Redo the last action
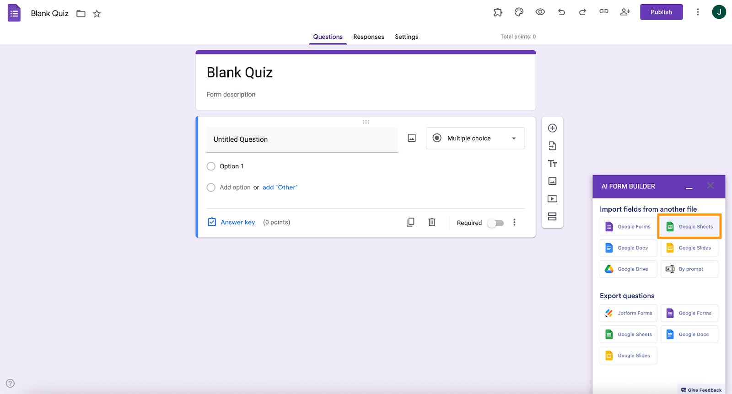 pyautogui.click(x=582, y=12)
